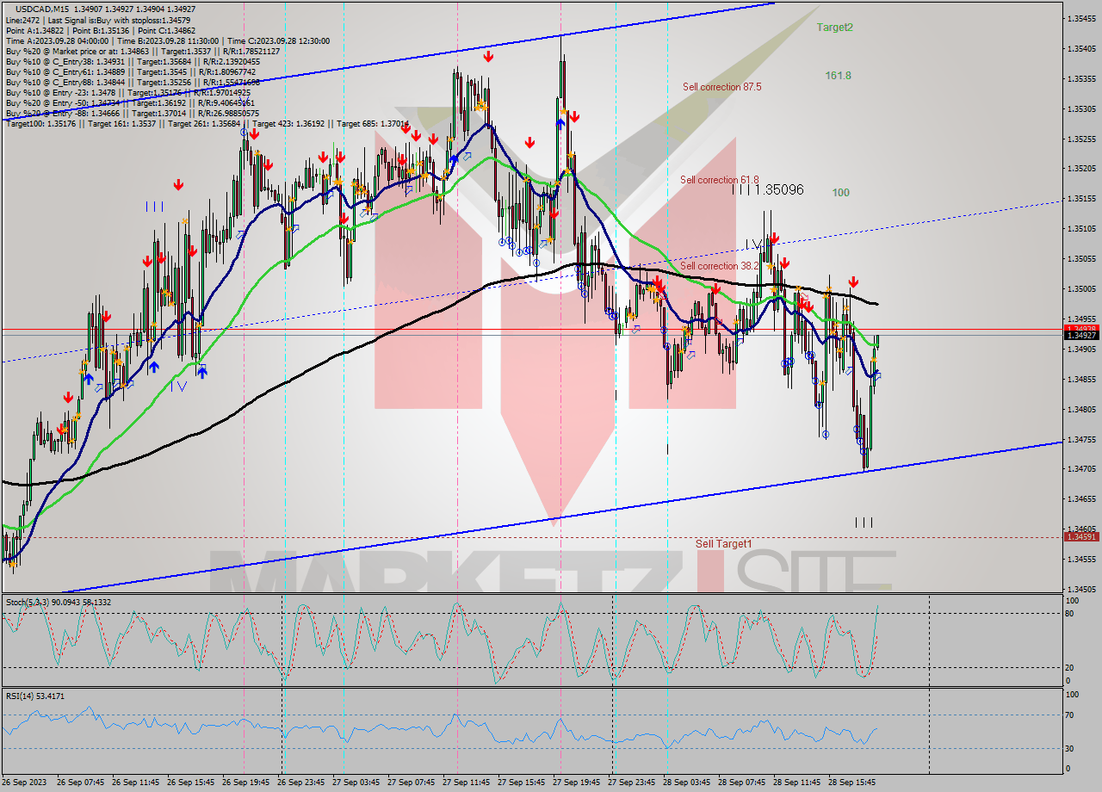
Task: Click the 1.35455 price axis label
Action: 1081,18
